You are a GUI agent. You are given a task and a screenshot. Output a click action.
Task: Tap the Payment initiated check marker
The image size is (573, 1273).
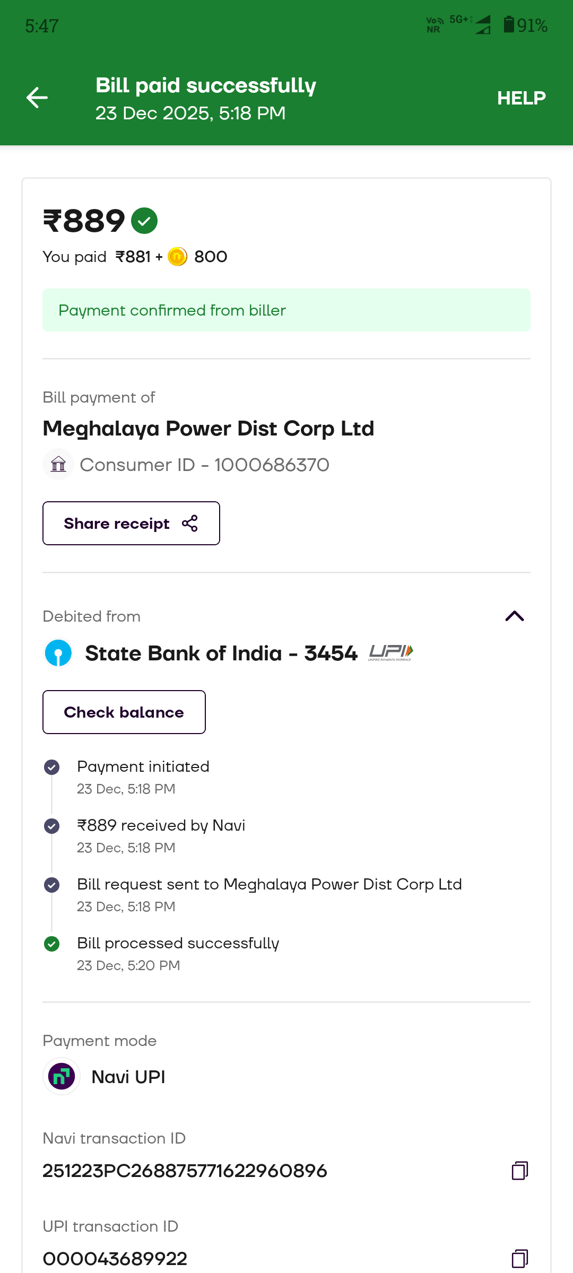pyautogui.click(x=52, y=767)
